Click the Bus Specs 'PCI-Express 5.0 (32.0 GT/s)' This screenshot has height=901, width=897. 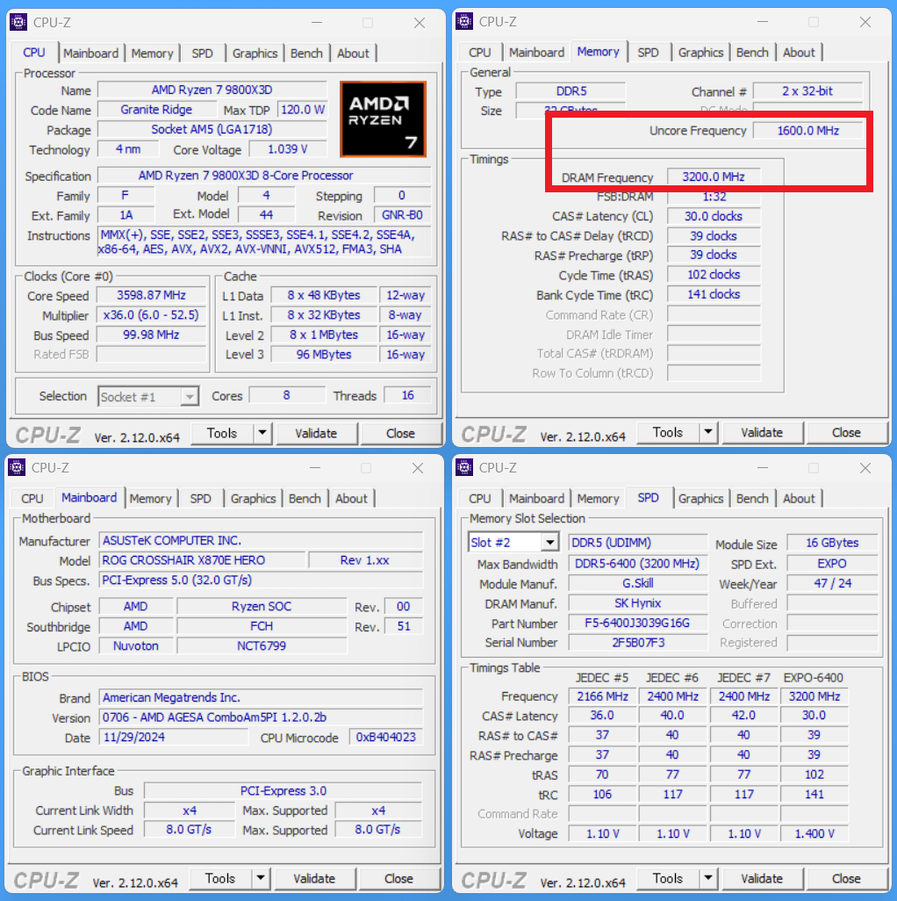[x=262, y=580]
